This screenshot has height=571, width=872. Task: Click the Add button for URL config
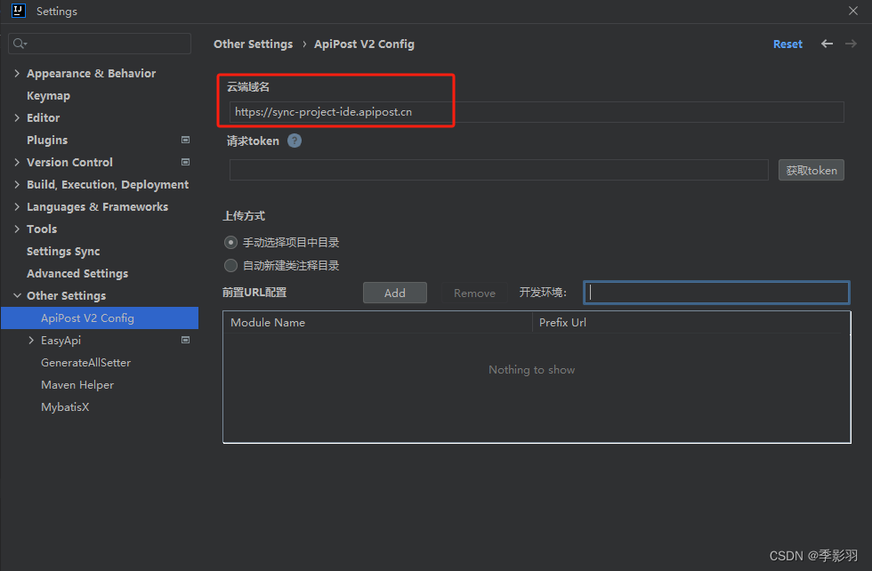click(395, 293)
